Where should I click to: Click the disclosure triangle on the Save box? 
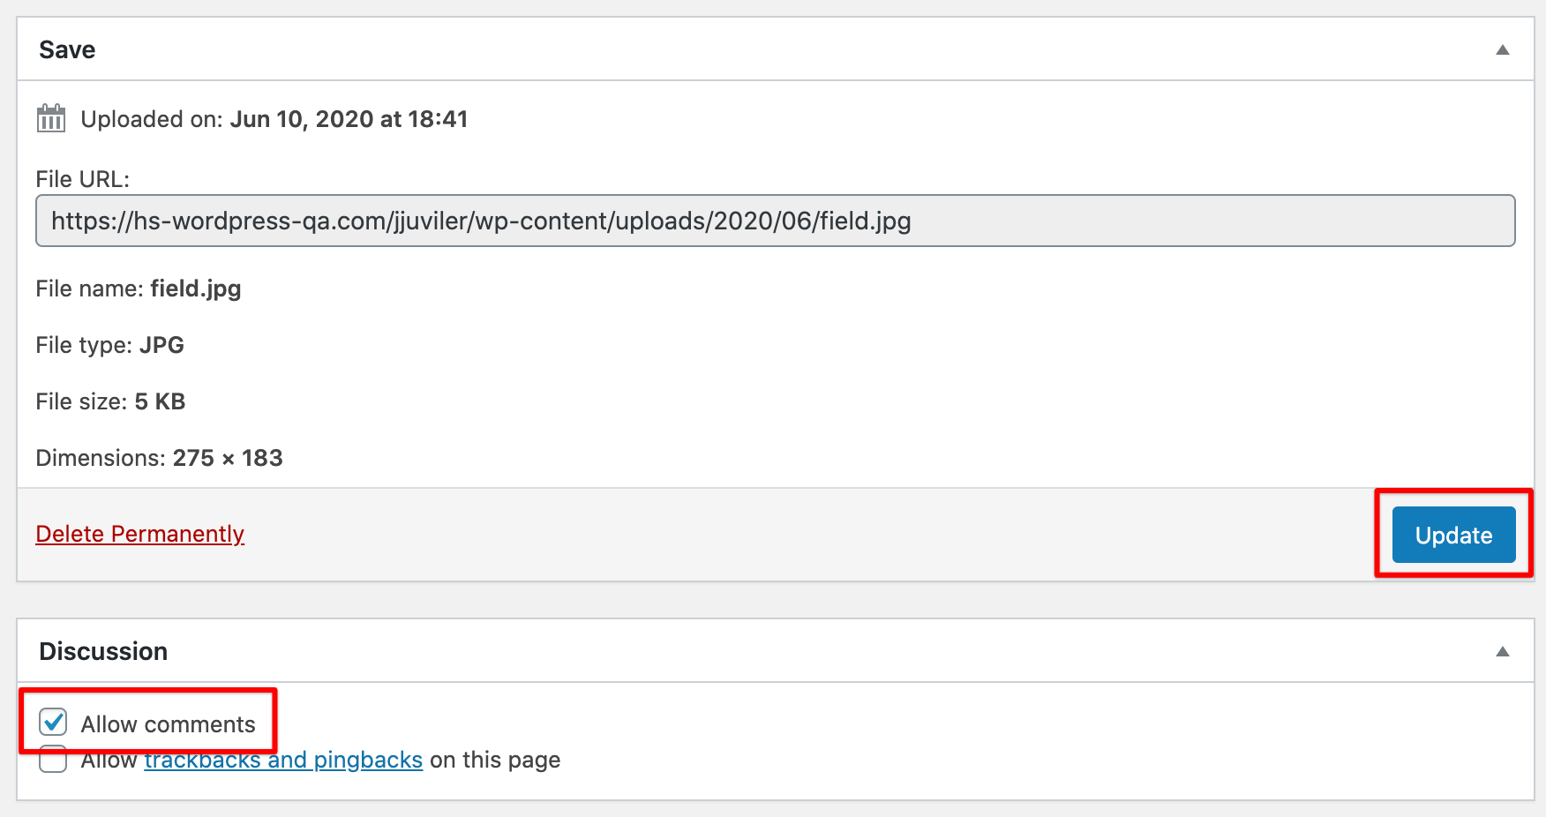tap(1503, 51)
